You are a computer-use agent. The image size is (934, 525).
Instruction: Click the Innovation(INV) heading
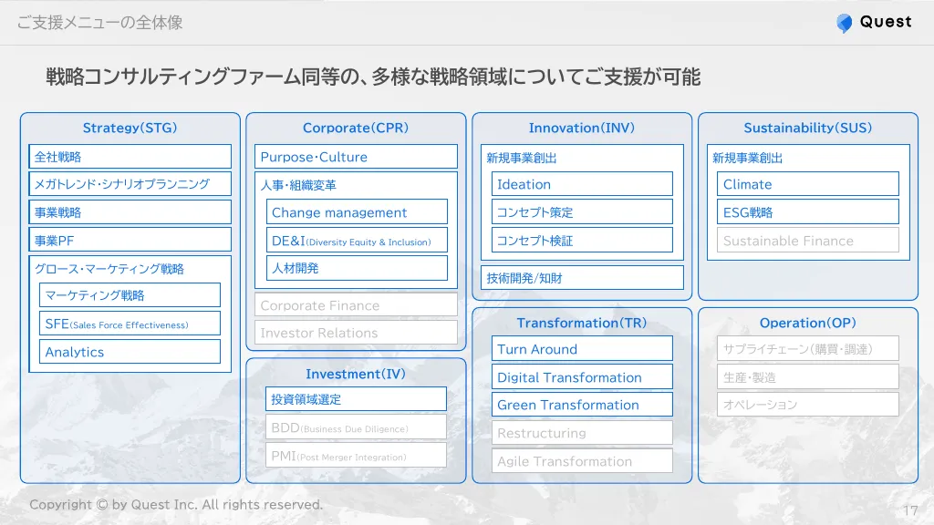pos(582,128)
